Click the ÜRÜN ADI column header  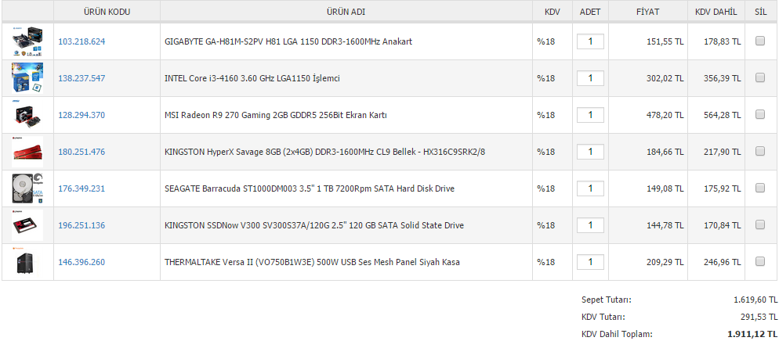346,12
